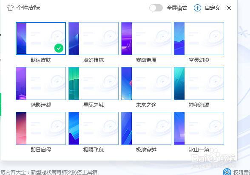
Task: Click the 极限雷 icon at bottom right
Action: [227, 172]
